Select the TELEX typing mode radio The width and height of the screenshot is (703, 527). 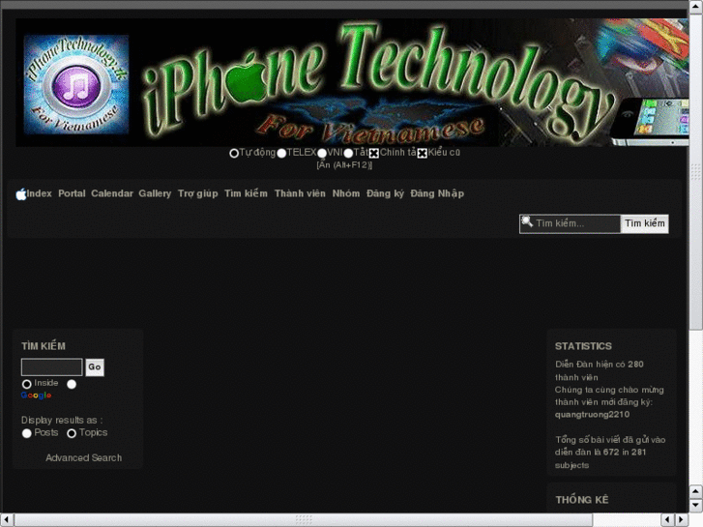[281, 154]
